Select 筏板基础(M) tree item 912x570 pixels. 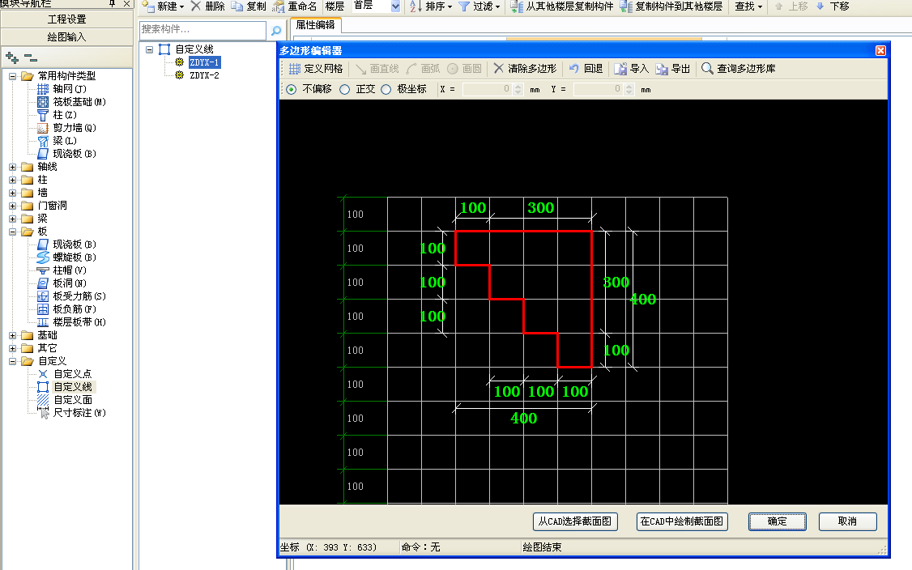click(79, 102)
